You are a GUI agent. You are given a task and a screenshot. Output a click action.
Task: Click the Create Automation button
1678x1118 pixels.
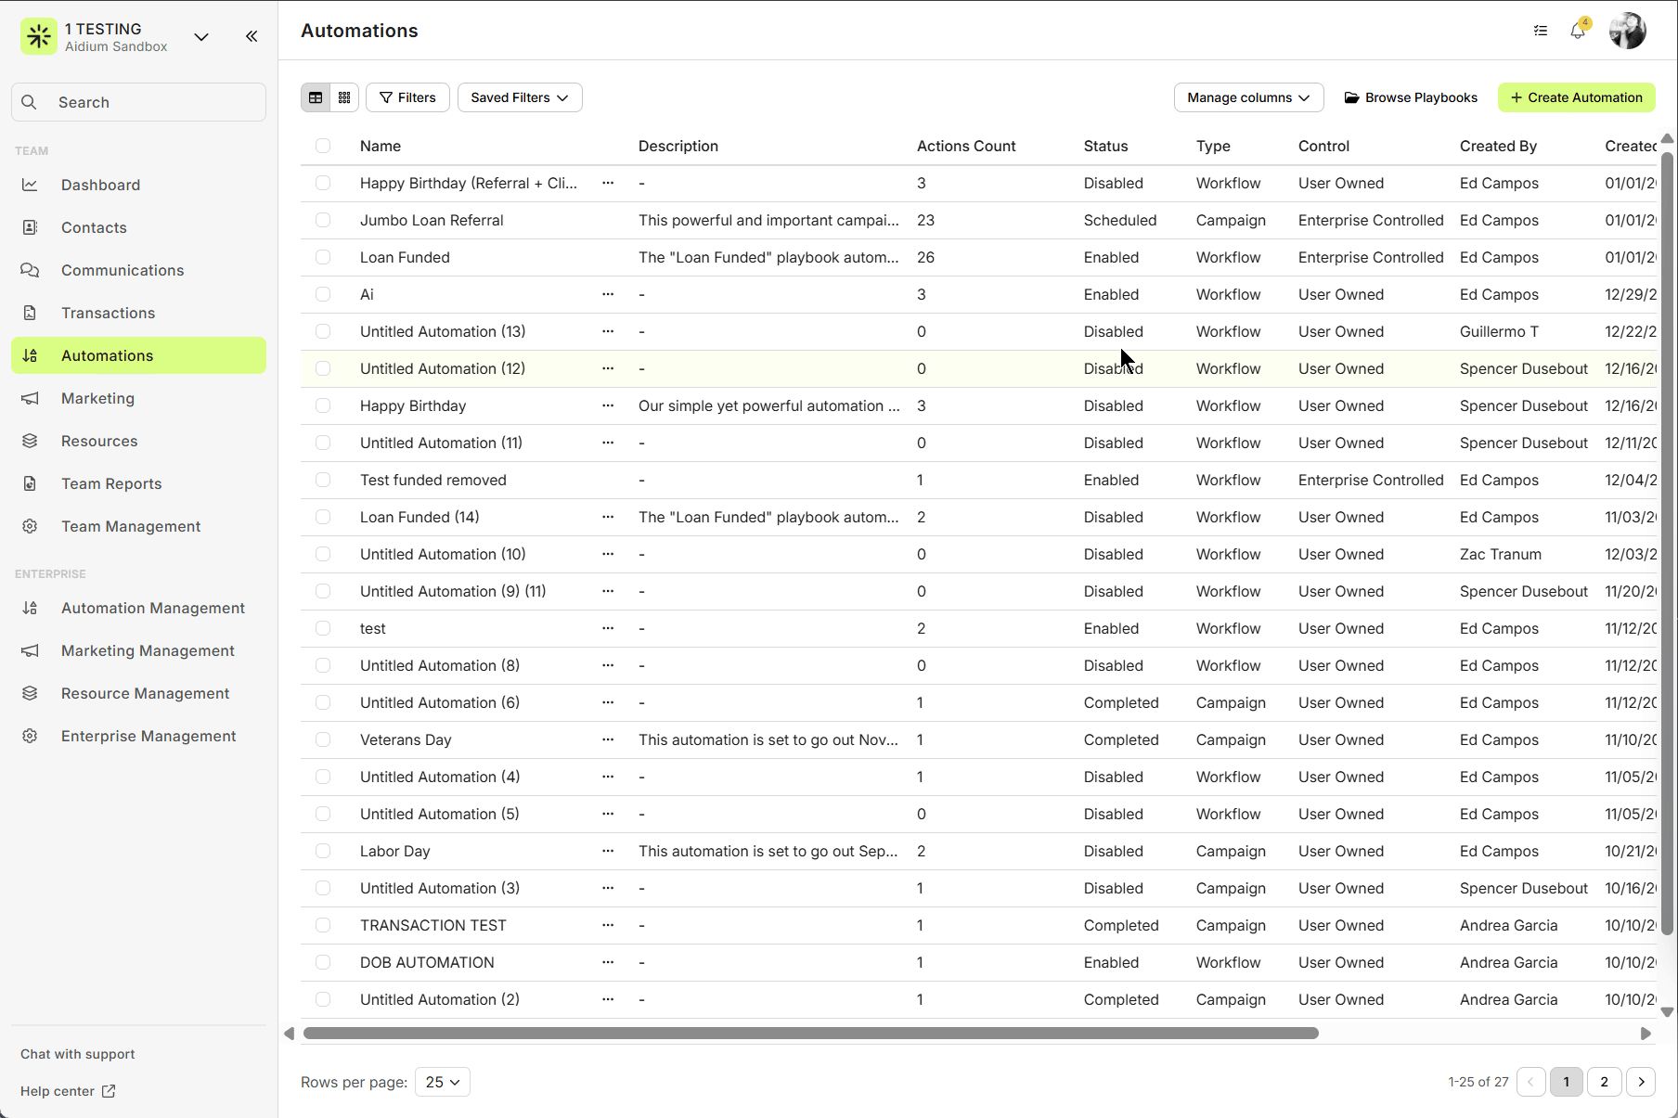[x=1576, y=97]
